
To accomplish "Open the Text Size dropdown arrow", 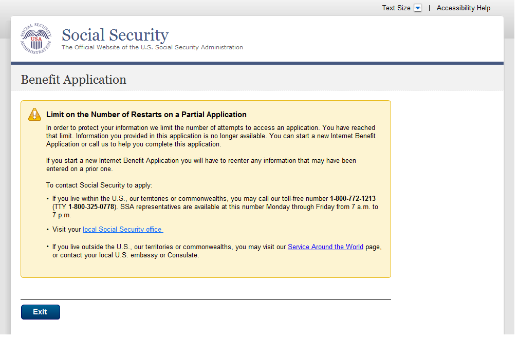I will (417, 8).
